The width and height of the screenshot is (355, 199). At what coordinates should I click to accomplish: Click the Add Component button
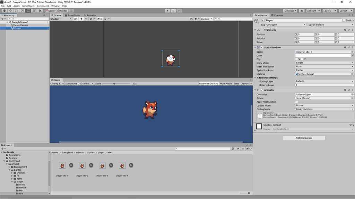[x=304, y=138]
